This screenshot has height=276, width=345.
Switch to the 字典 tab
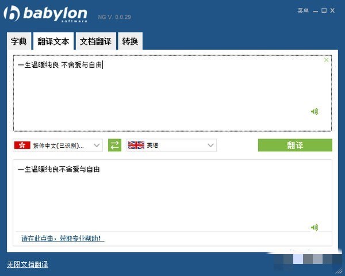point(19,41)
